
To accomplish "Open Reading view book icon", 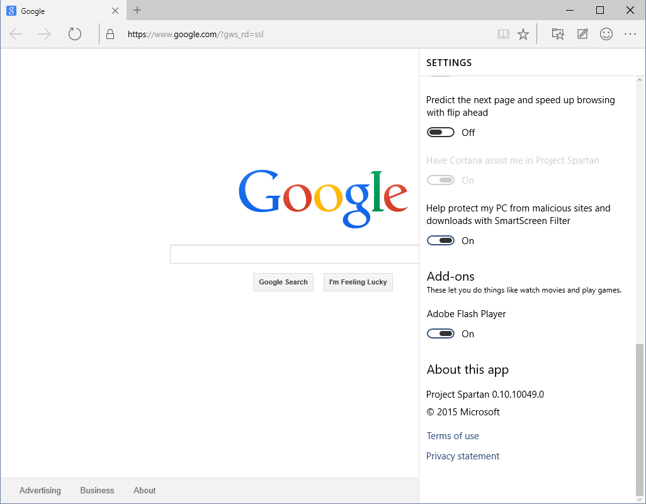I will 502,34.
